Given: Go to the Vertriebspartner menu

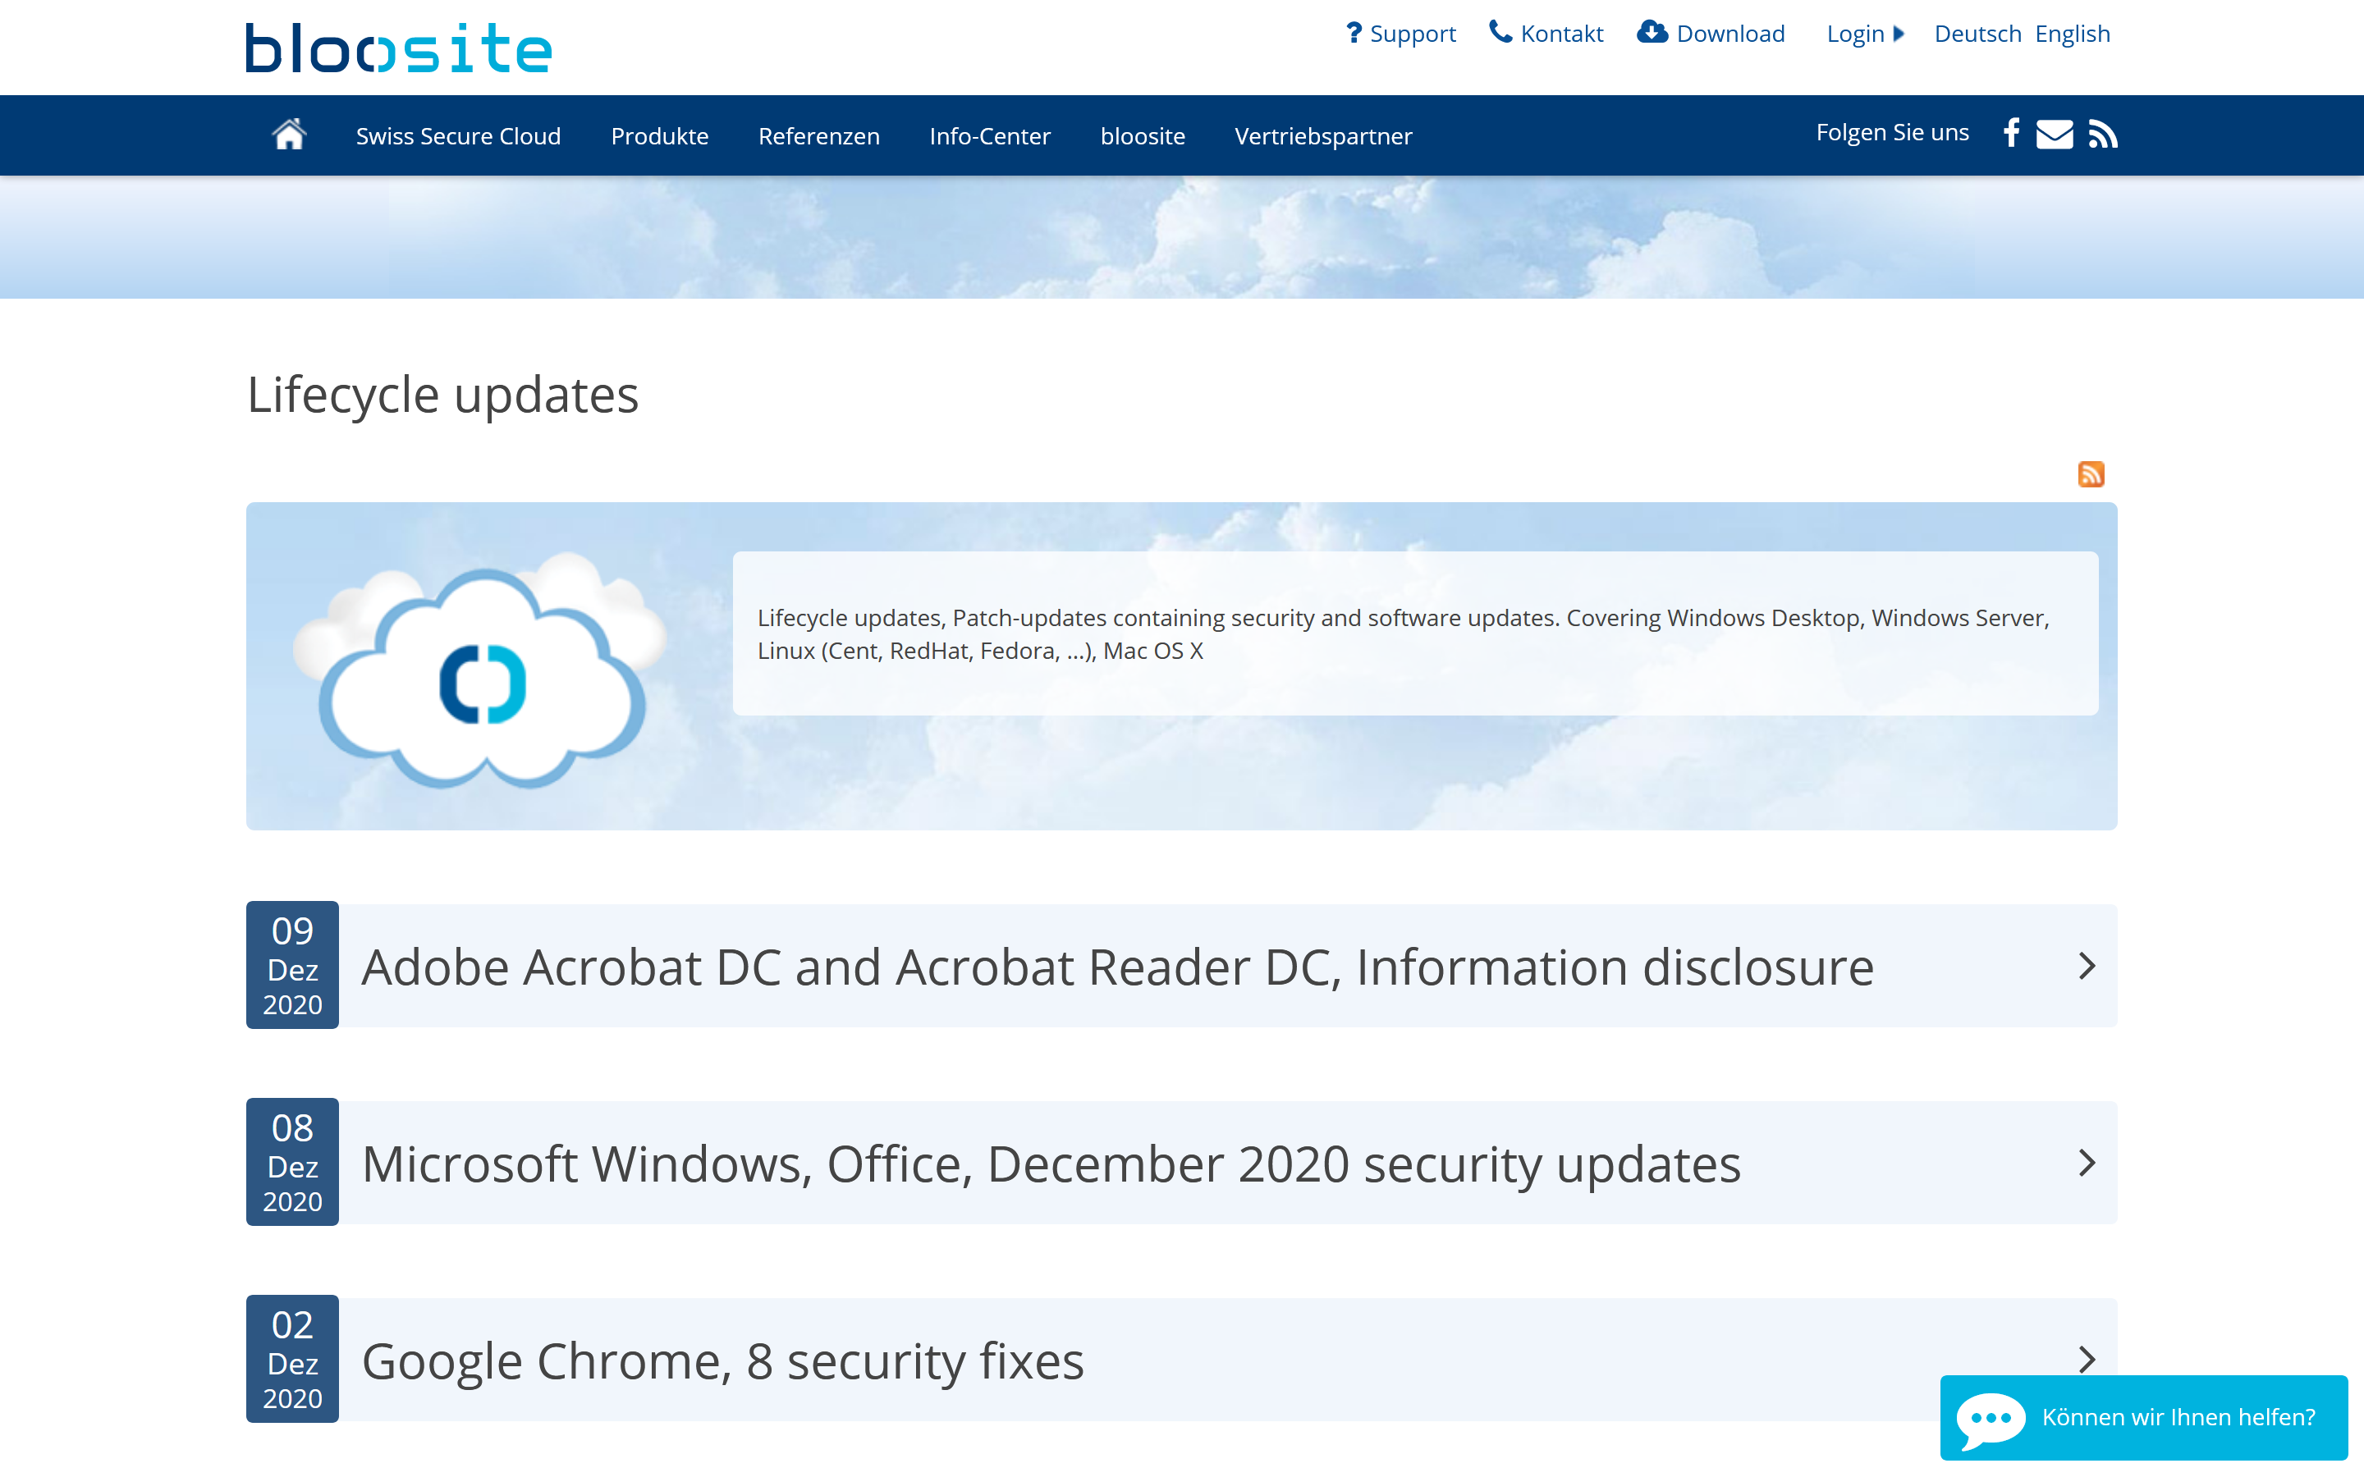Looking at the screenshot, I should [1322, 135].
